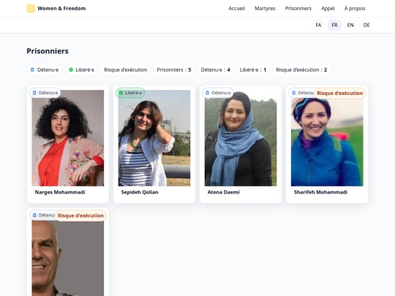Open Sepideh Qolian's photo
This screenshot has width=395, height=296.
pos(154,138)
